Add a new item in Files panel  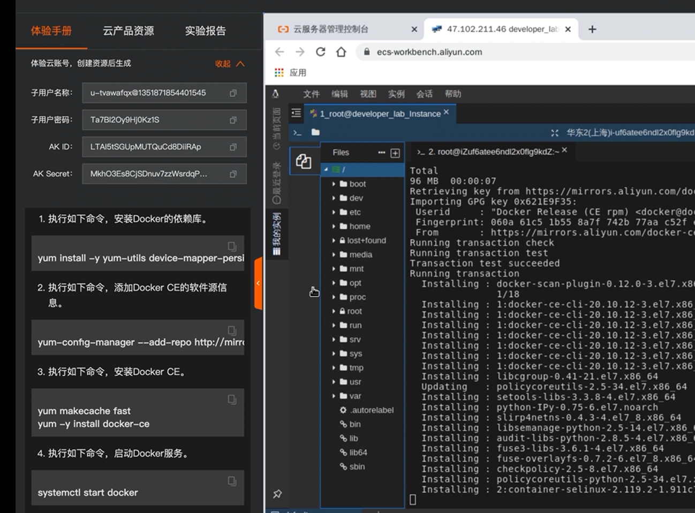click(395, 153)
